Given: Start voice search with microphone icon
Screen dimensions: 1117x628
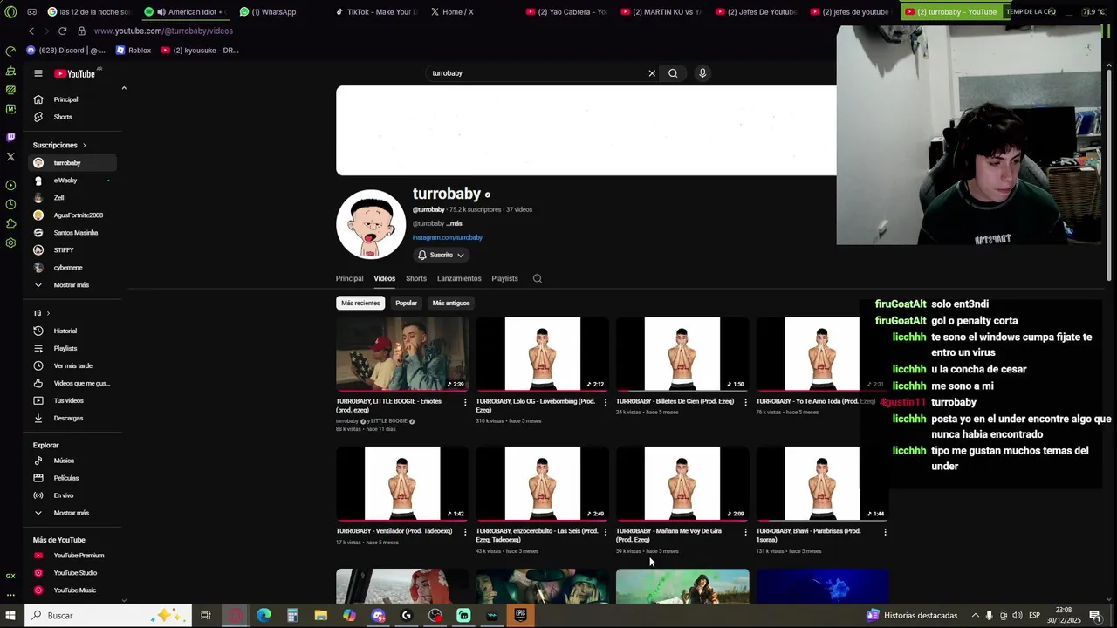Looking at the screenshot, I should (702, 73).
